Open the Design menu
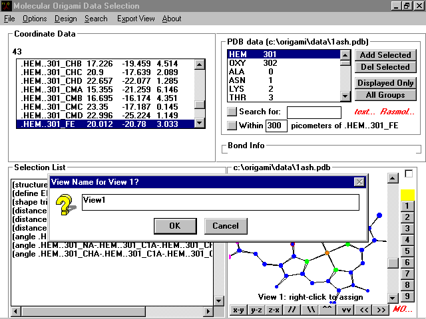The height and width of the screenshot is (319, 426). (x=65, y=19)
